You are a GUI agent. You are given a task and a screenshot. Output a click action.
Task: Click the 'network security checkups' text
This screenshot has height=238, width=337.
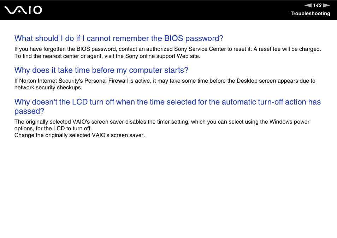tap(48, 88)
